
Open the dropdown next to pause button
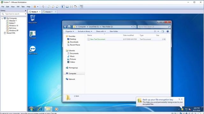[38, 7]
